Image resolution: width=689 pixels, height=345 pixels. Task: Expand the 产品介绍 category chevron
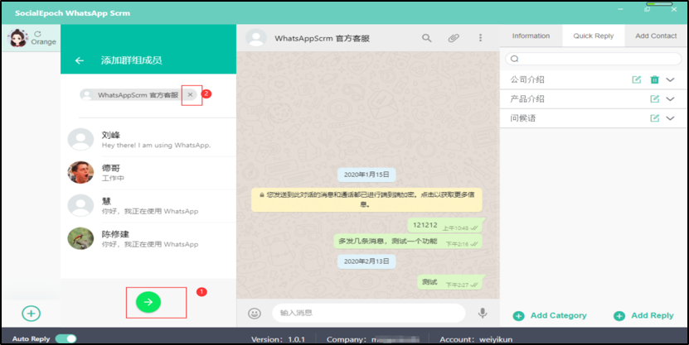(x=670, y=99)
